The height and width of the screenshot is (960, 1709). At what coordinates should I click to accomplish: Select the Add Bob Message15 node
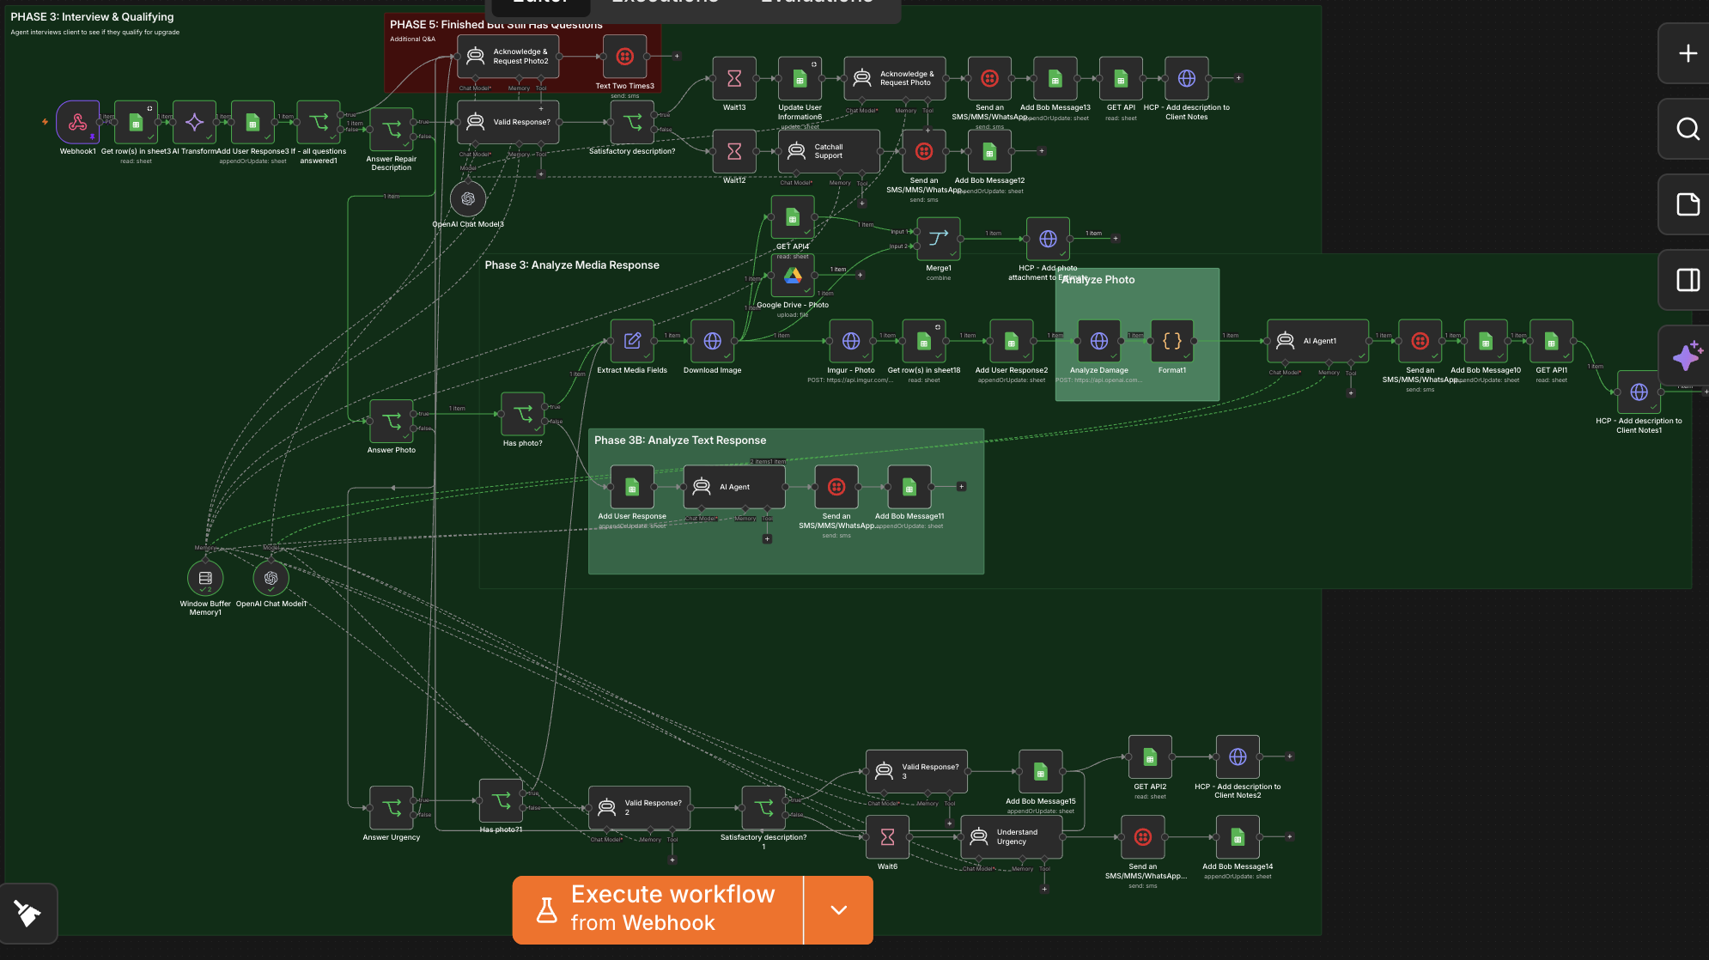[x=1041, y=772]
